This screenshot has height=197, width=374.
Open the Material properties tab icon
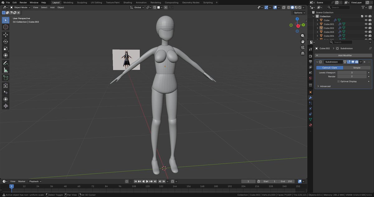(x=310, y=125)
